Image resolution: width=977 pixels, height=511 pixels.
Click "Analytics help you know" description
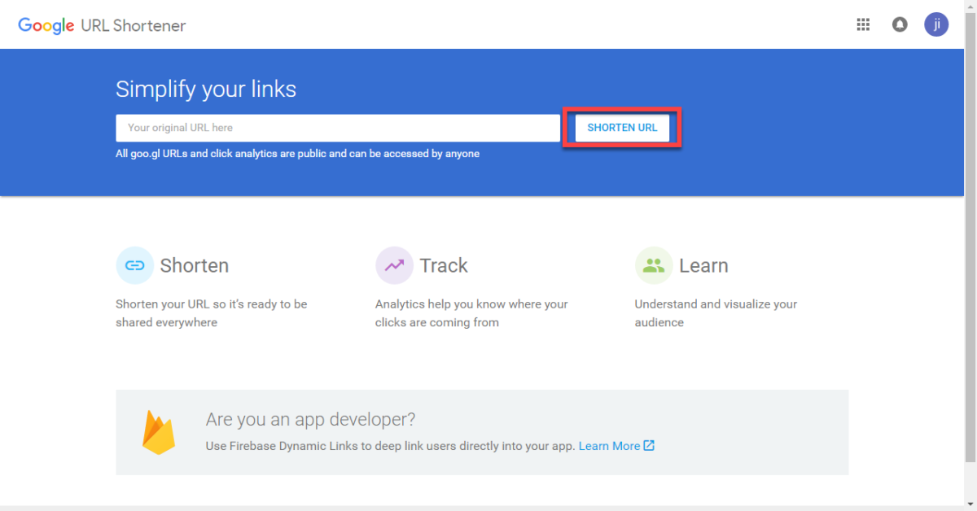[471, 313]
